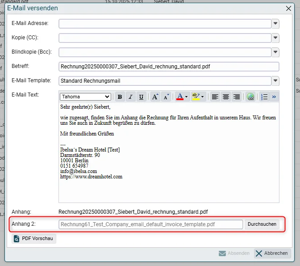
Task: Click into Betreff subject field
Action: [x=169, y=67]
